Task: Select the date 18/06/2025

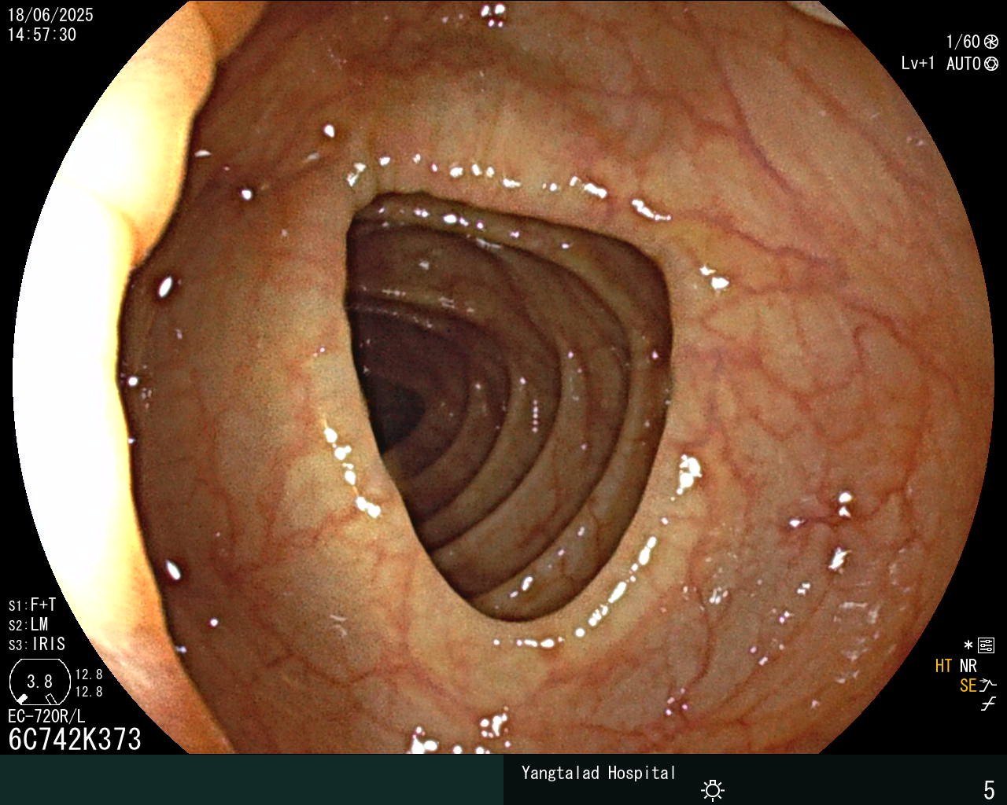Action: click(x=50, y=15)
